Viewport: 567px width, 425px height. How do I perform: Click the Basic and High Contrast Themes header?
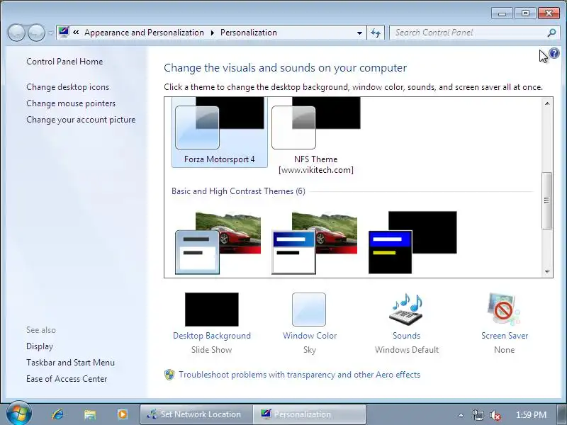point(238,191)
